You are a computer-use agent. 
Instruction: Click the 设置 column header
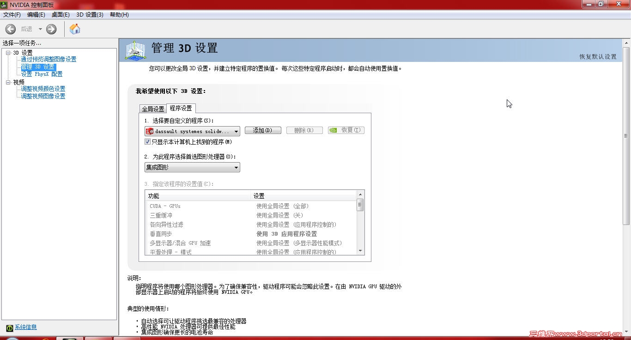(x=303, y=196)
